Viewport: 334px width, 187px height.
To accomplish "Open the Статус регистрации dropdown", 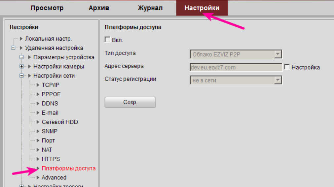I will (x=278, y=80).
